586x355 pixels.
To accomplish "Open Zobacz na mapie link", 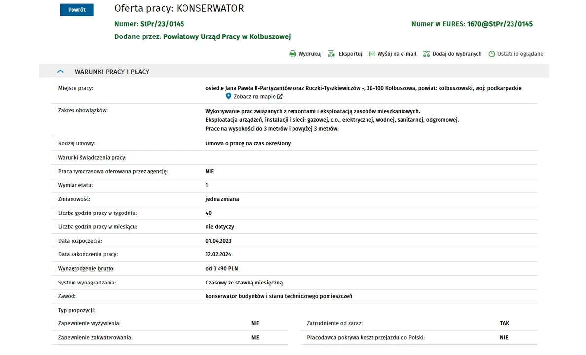I will tap(255, 97).
